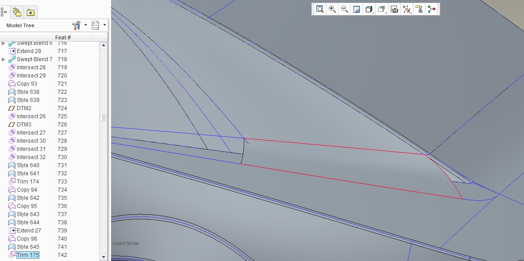The height and width of the screenshot is (261, 524).
Task: Expand the Swept Blend 6 node
Action: click(x=4, y=43)
